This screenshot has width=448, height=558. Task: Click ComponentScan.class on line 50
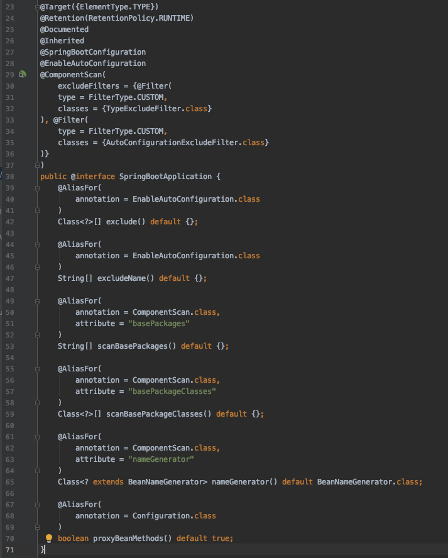point(174,312)
